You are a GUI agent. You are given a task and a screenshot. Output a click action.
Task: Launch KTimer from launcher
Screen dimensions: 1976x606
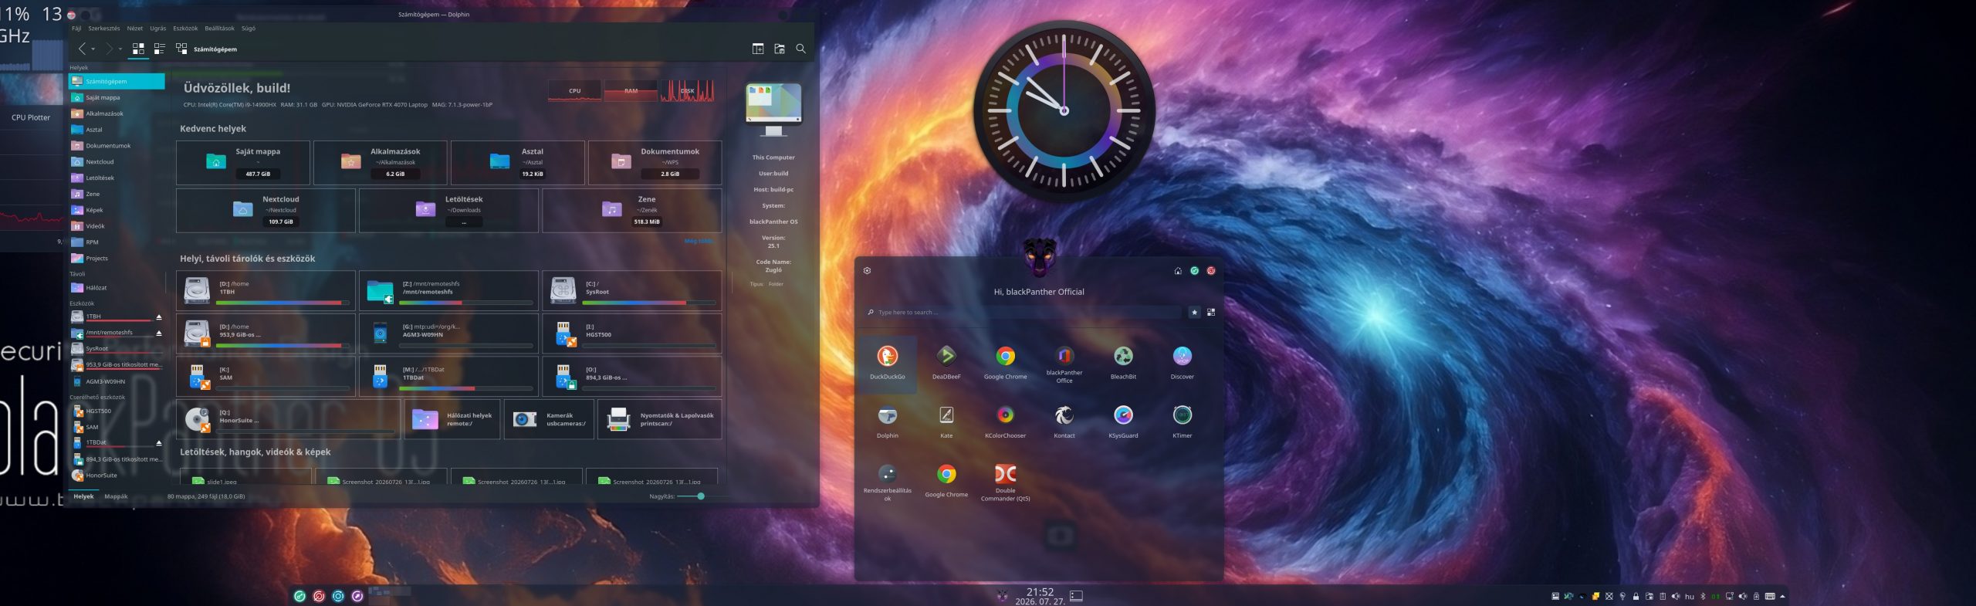[x=1183, y=422]
